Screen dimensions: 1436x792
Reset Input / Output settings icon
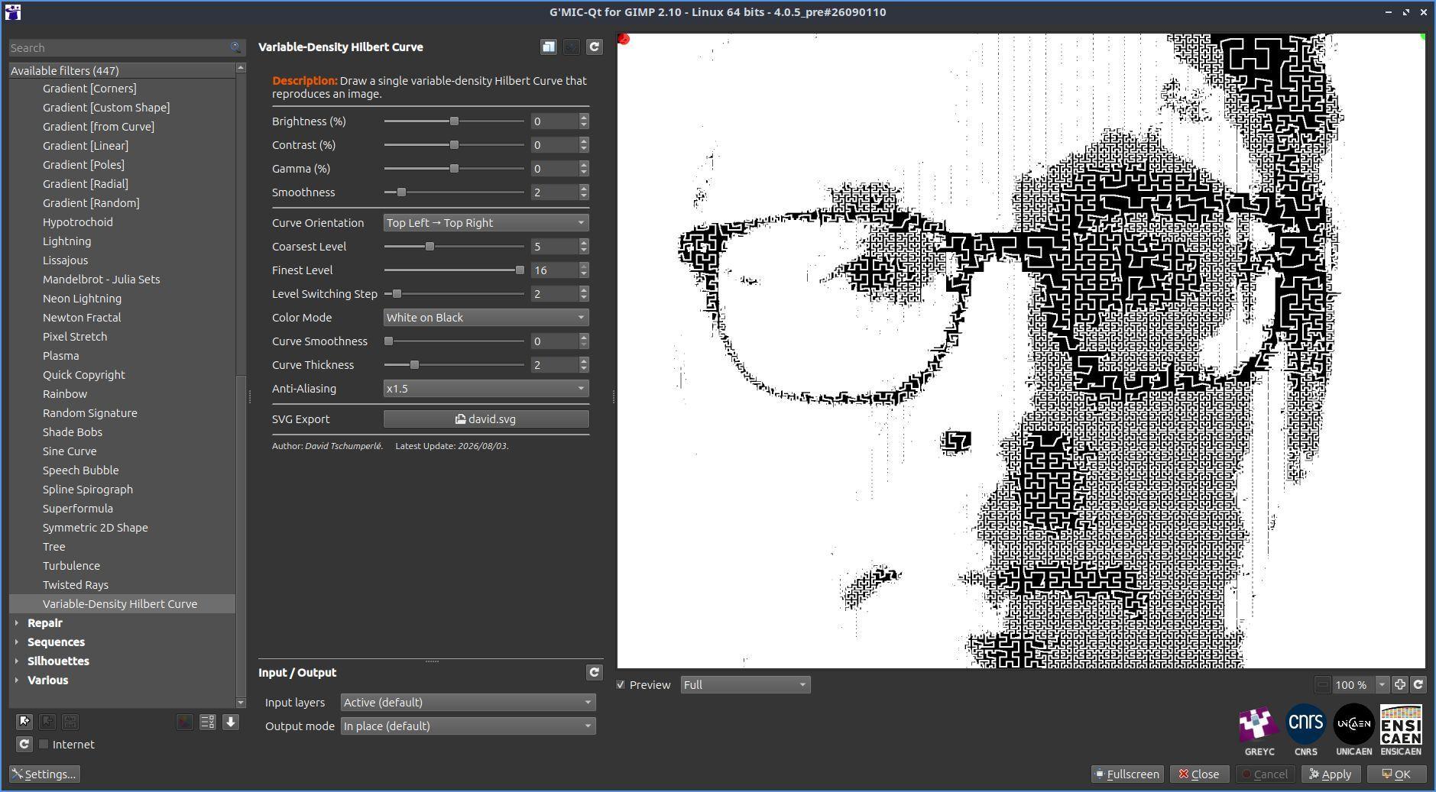(x=595, y=672)
